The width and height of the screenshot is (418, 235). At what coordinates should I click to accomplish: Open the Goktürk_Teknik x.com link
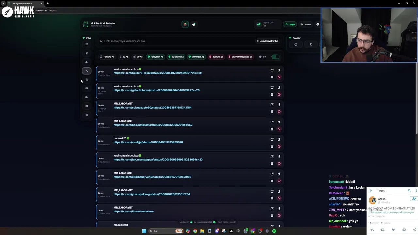[x=157, y=73]
